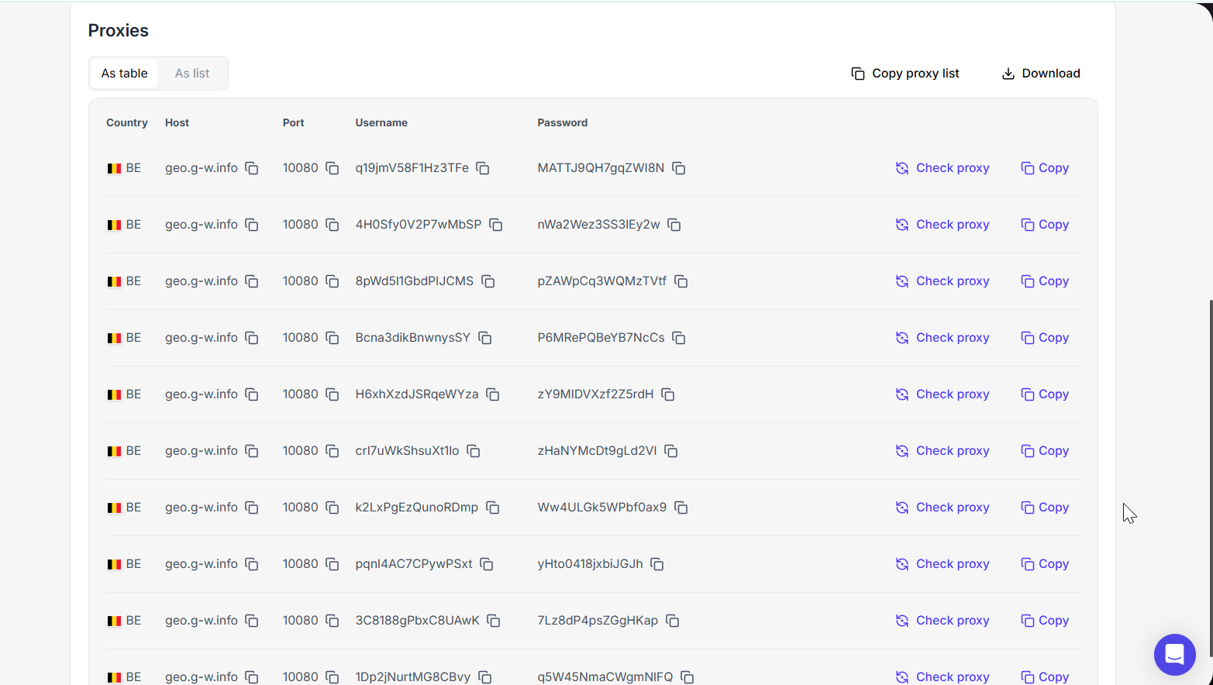Download the proxy list
The width and height of the screenshot is (1213, 685).
coord(1041,74)
